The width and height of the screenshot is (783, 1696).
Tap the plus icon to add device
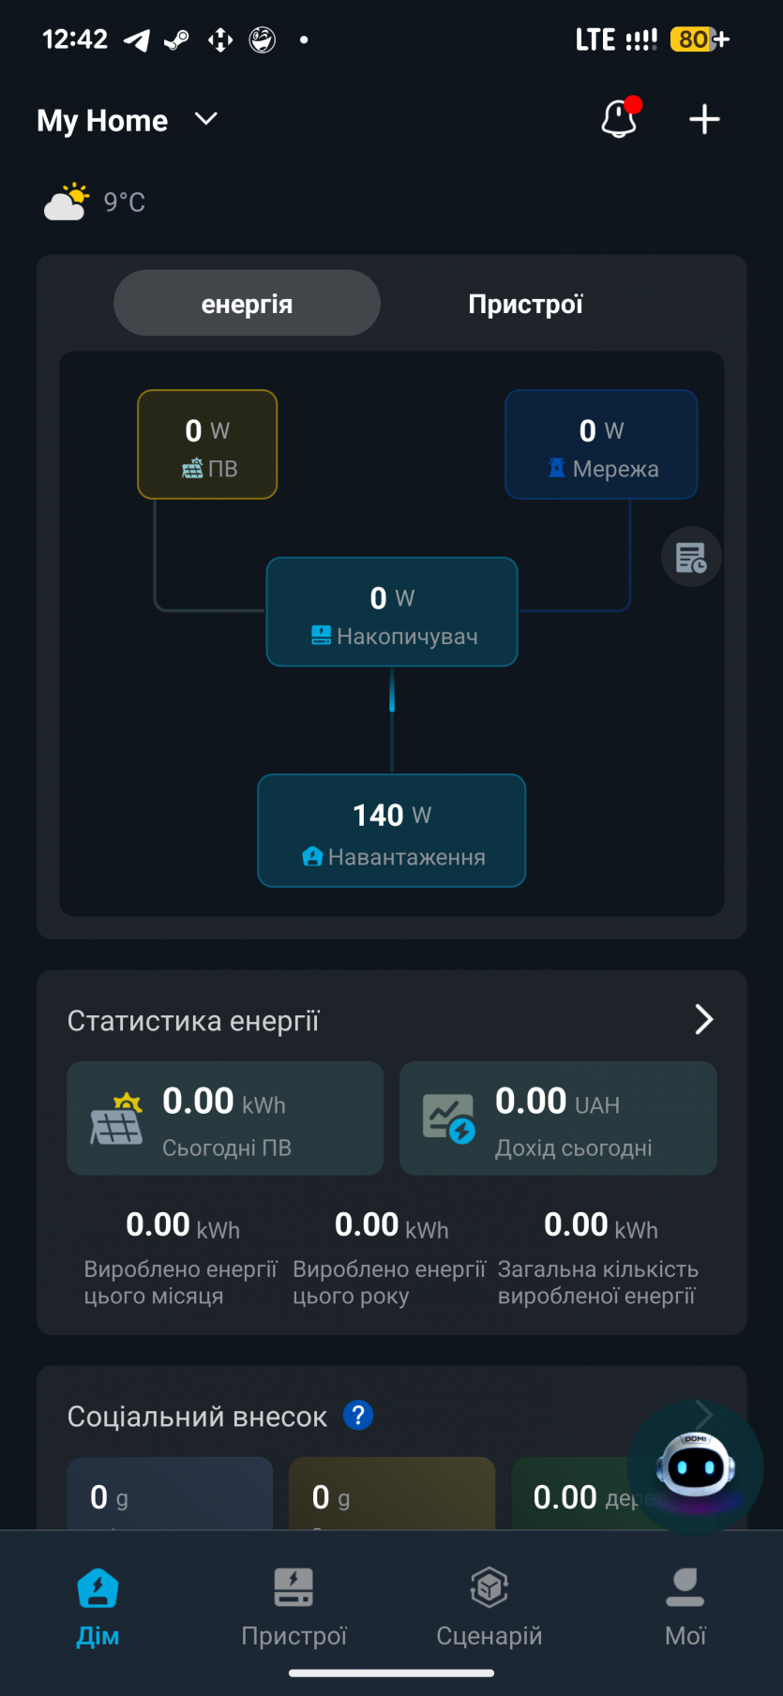click(704, 119)
